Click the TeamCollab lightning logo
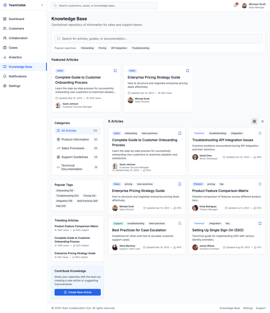270x313 pixels. point(5,5)
